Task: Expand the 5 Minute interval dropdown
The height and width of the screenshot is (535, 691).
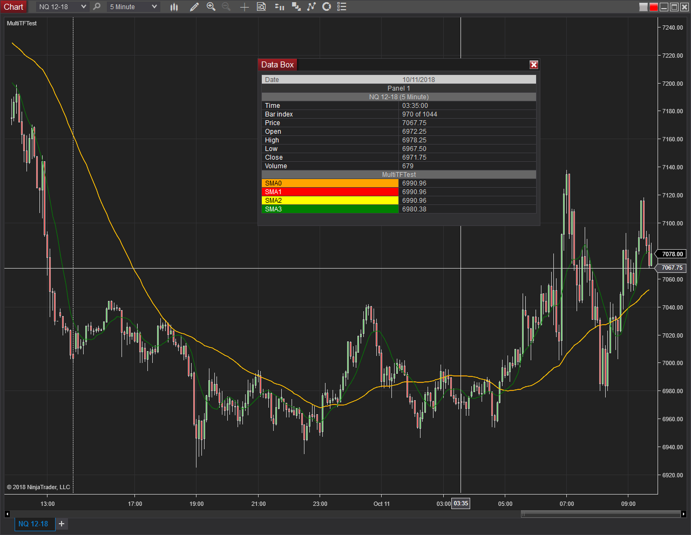Action: point(133,6)
